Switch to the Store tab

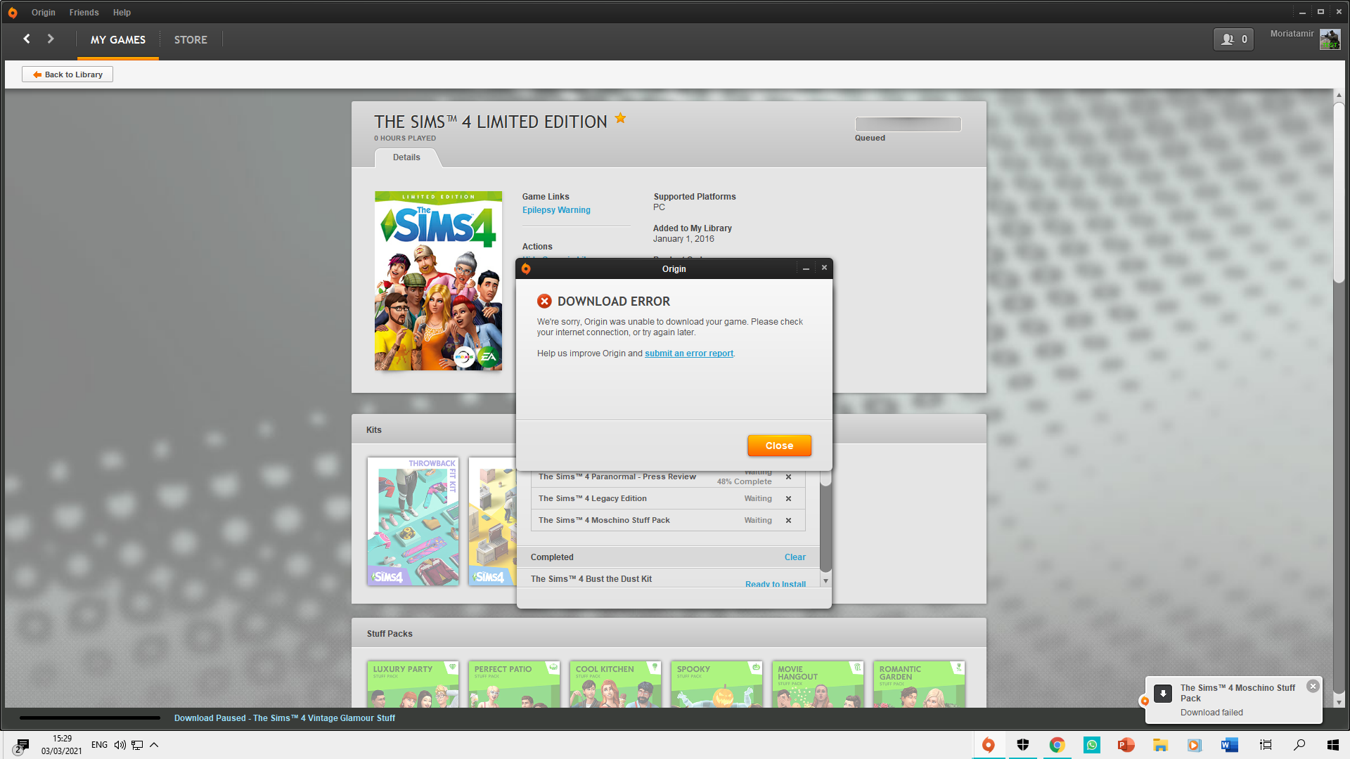pyautogui.click(x=191, y=40)
